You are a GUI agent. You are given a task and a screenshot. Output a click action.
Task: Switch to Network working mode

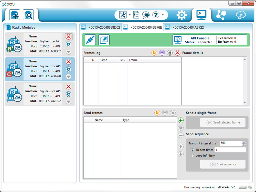(221, 15)
